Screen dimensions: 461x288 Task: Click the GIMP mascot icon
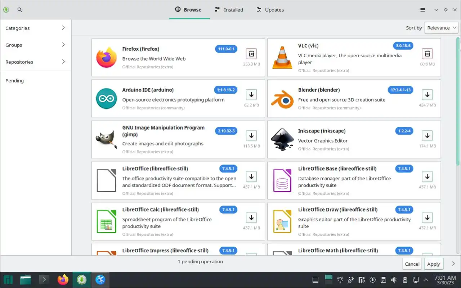[x=107, y=140]
